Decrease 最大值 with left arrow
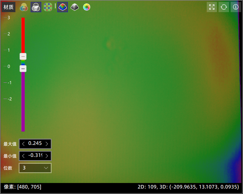The height and width of the screenshot is (194, 243). (x=23, y=144)
